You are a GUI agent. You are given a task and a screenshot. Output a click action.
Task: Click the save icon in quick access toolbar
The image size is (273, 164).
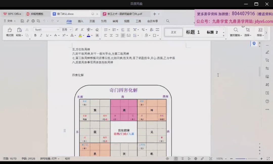[x=22, y=21]
